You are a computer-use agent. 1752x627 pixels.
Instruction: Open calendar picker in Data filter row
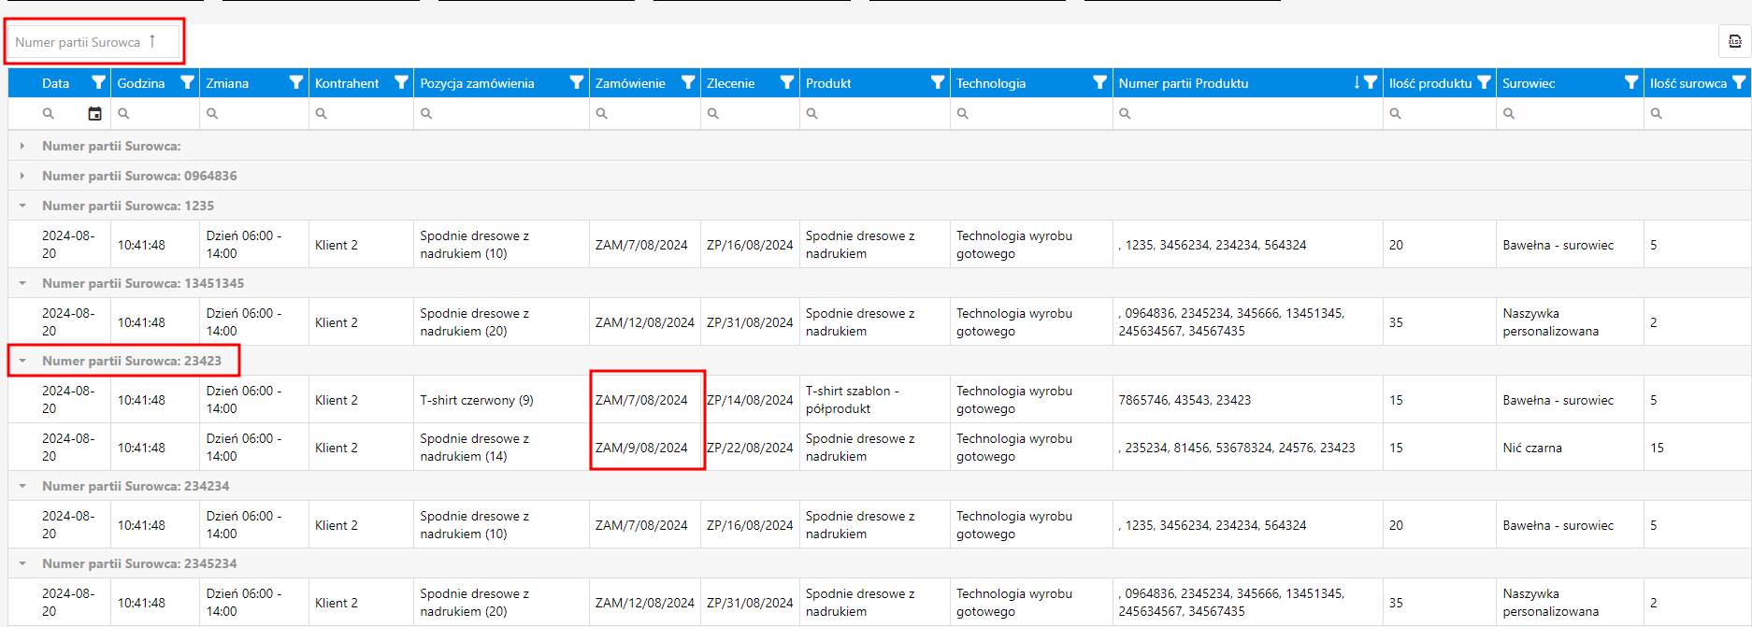pyautogui.click(x=94, y=113)
